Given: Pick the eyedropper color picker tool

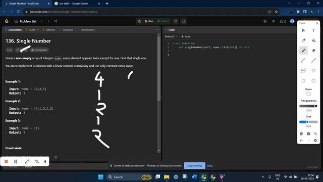Looking at the screenshot, I should (303, 40).
